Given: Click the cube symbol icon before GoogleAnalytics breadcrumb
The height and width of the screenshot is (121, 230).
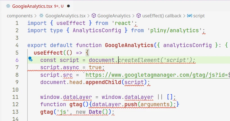Looking at the screenshot, I should 94,16.
